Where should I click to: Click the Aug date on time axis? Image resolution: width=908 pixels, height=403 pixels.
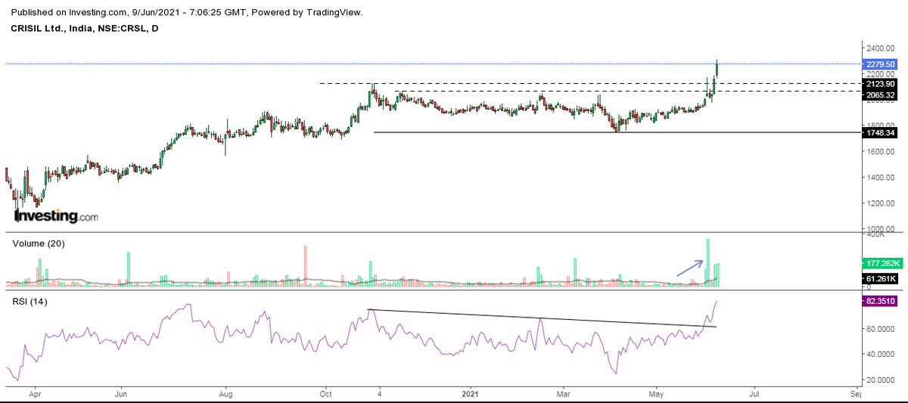pyautogui.click(x=225, y=394)
